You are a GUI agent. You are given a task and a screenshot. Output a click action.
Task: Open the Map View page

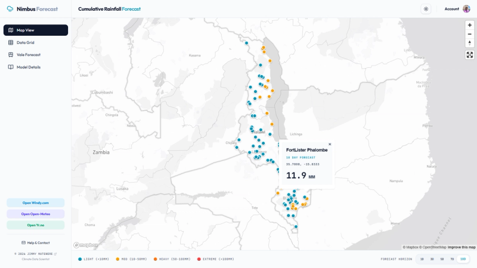pos(36,30)
